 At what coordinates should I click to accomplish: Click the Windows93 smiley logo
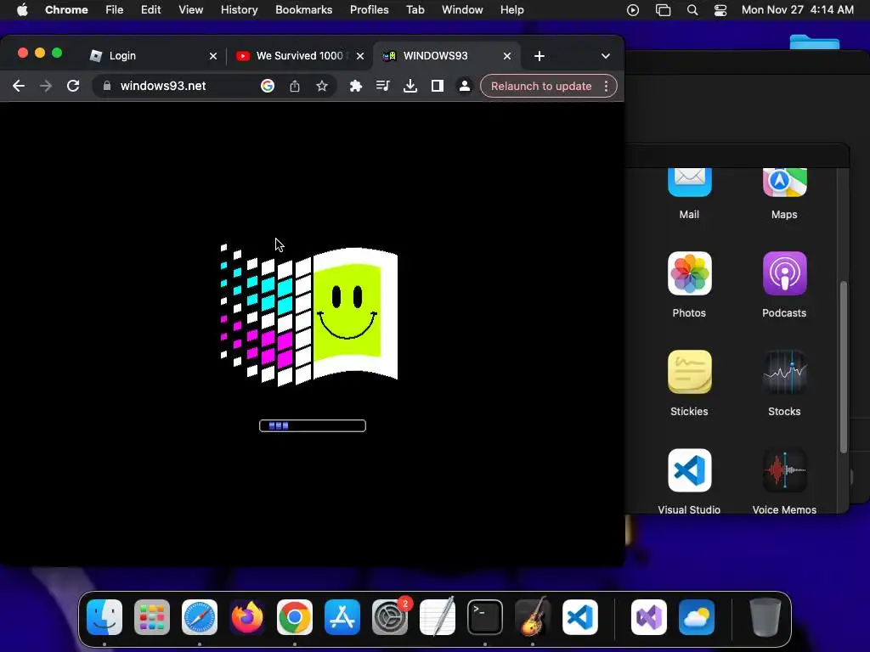pyautogui.click(x=309, y=315)
